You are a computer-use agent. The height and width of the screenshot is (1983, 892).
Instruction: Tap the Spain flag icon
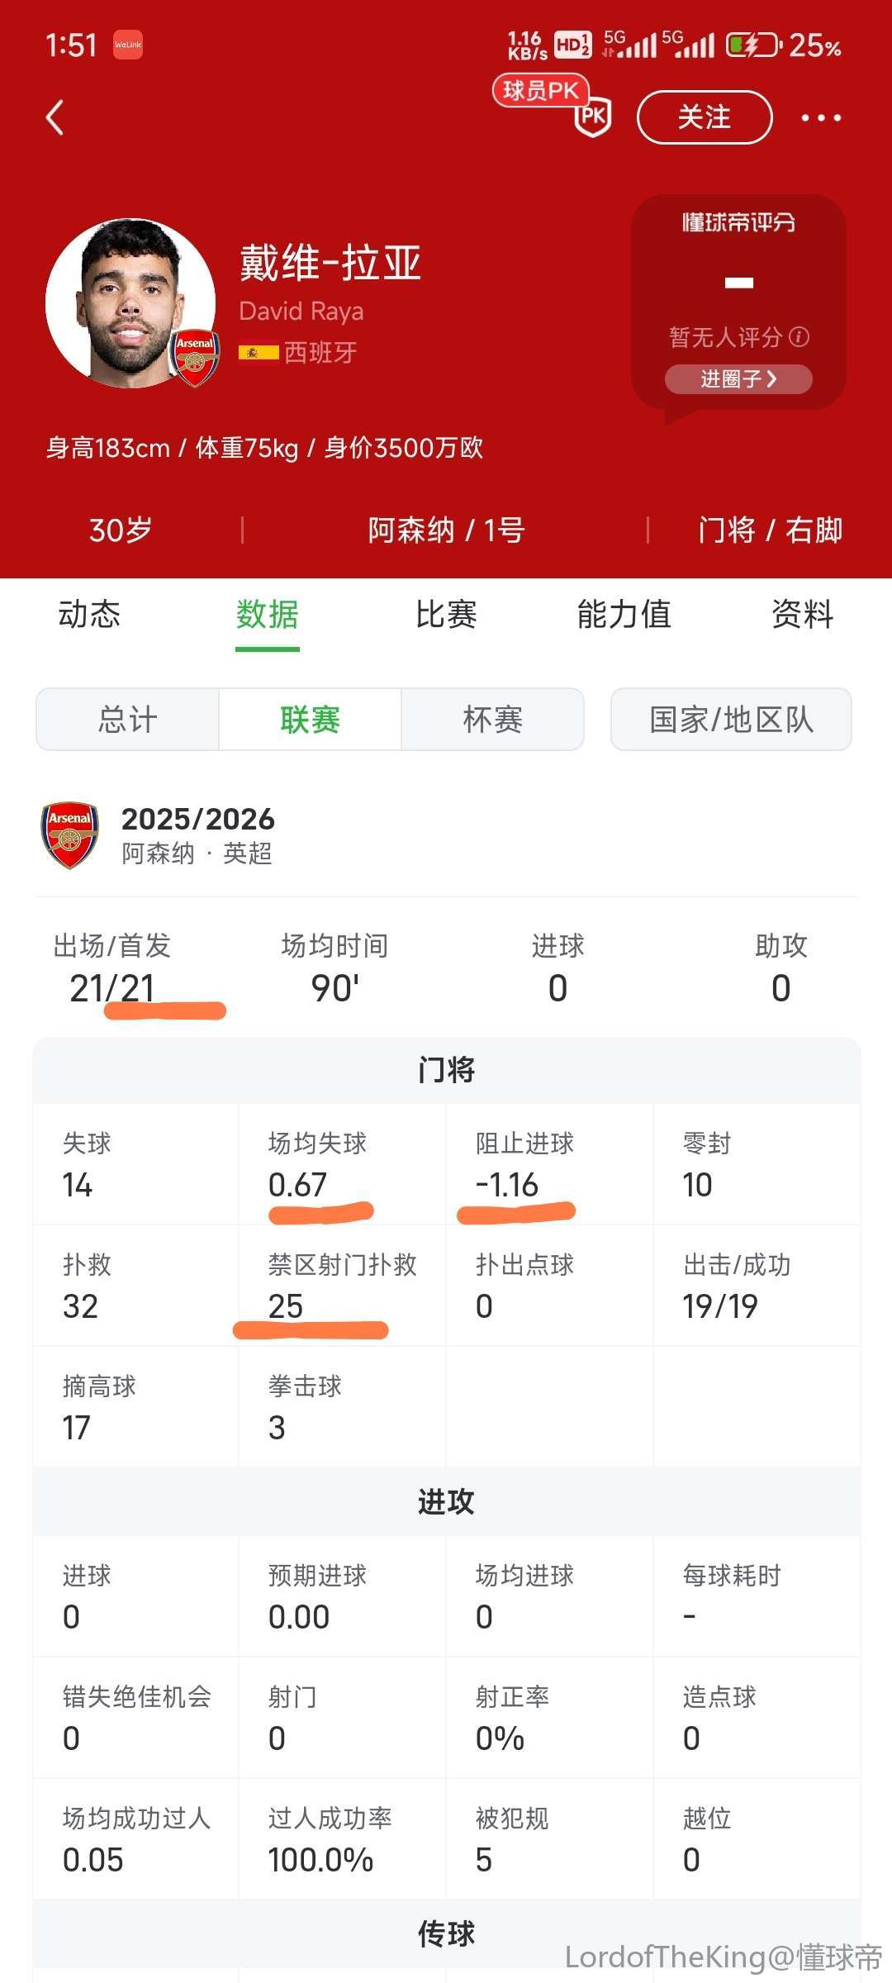[258, 353]
